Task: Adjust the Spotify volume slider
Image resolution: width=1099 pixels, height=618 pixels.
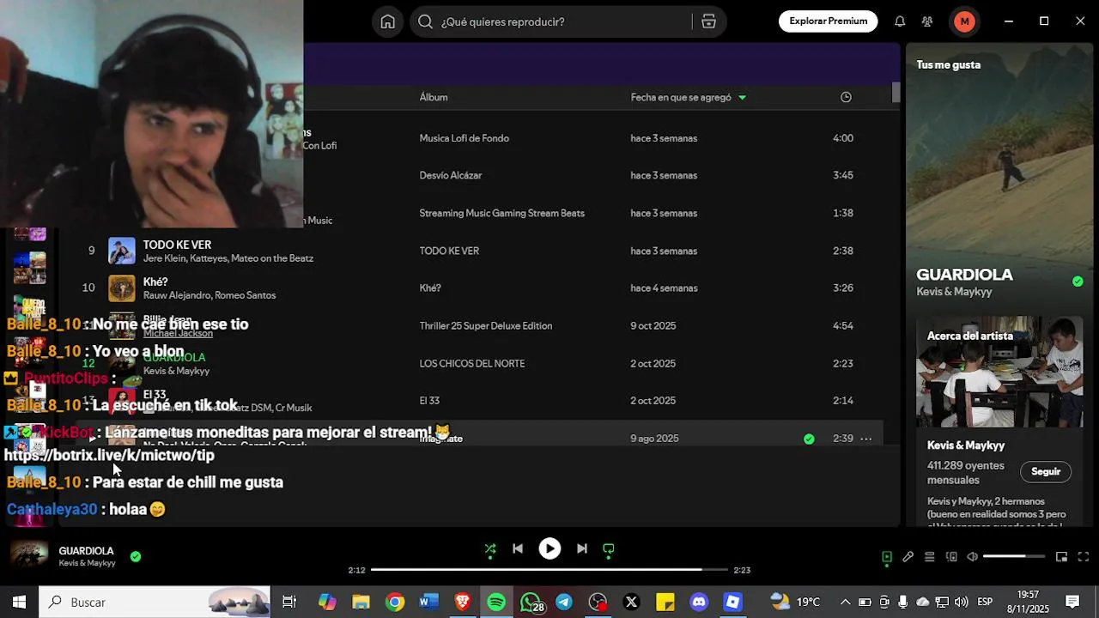Action: (x=1014, y=557)
